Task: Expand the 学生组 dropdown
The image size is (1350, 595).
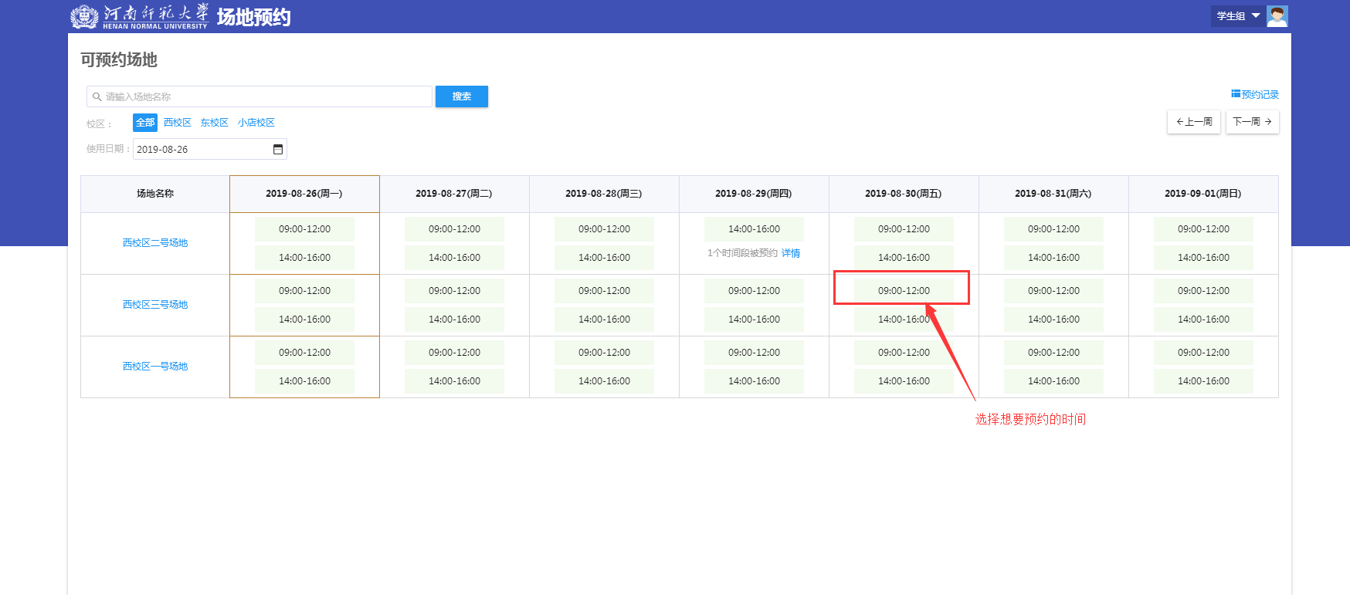Action: click(1237, 16)
